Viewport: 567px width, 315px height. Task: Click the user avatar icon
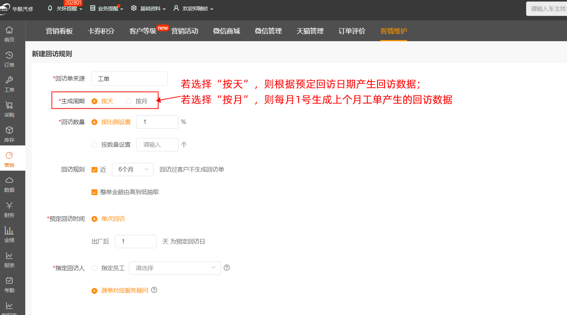176,8
